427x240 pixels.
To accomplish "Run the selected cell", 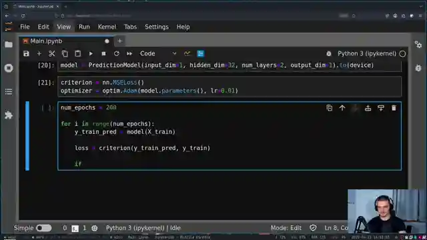I will (x=91, y=53).
